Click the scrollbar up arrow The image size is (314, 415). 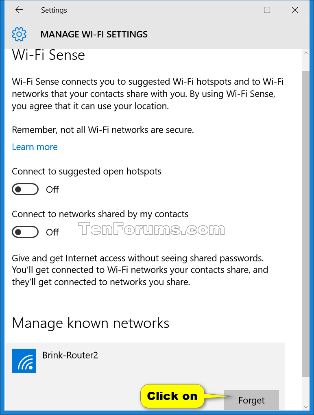[x=306, y=52]
